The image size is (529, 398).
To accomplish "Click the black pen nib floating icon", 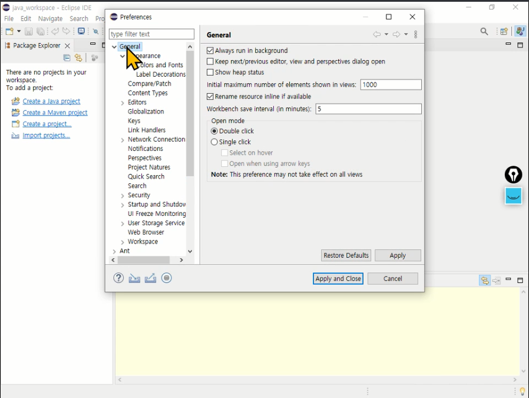I will (x=514, y=175).
